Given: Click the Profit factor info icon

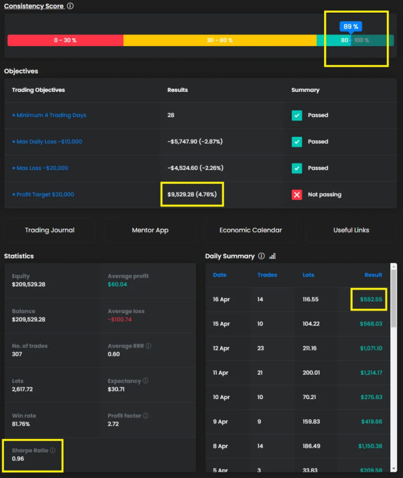Looking at the screenshot, I should click(146, 415).
